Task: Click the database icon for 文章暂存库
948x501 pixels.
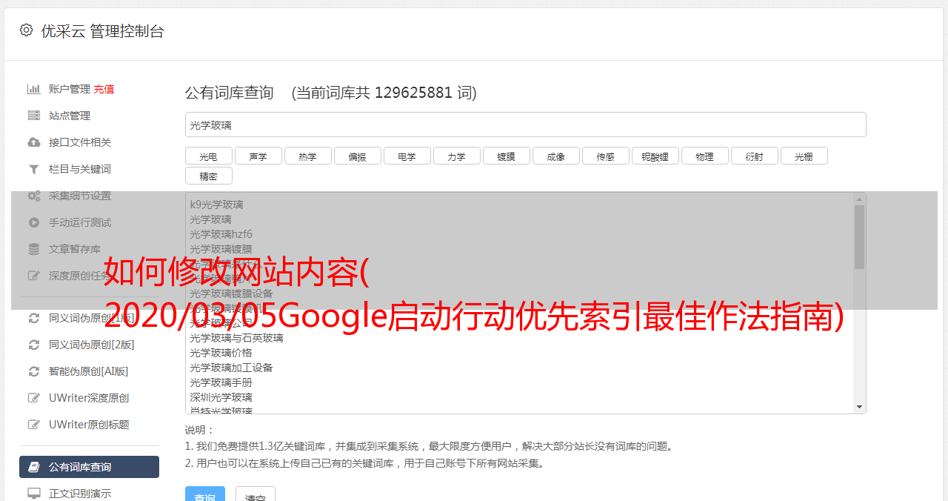Action: click(33, 249)
